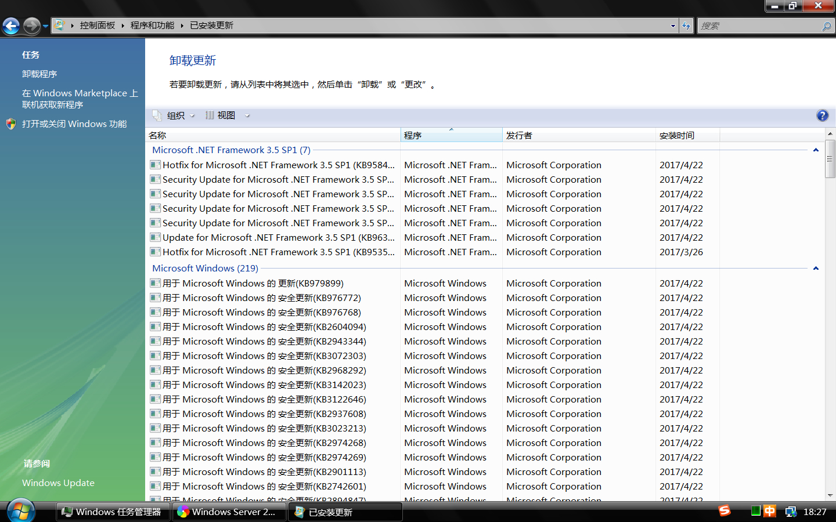The image size is (836, 522).
Task: Click icon of security update KB3122646
Action: click(155, 399)
